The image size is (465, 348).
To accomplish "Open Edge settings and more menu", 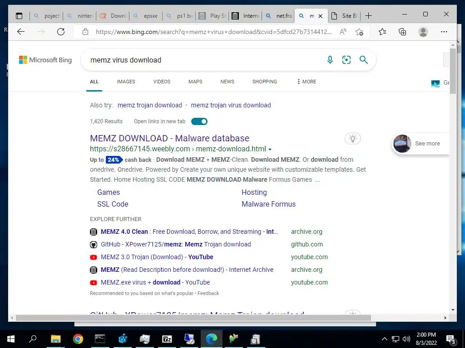I will [x=444, y=32].
